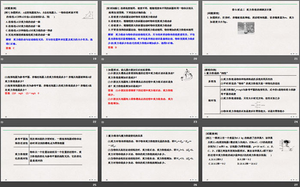Click the next-slide arrow inside slide 26
This screenshot has height=187, width=300.
coord(193,180)
